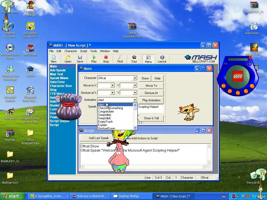Open the Script menu in the menu bar
Image resolution: width=267 pixels, height=200 pixels.
click(x=84, y=51)
